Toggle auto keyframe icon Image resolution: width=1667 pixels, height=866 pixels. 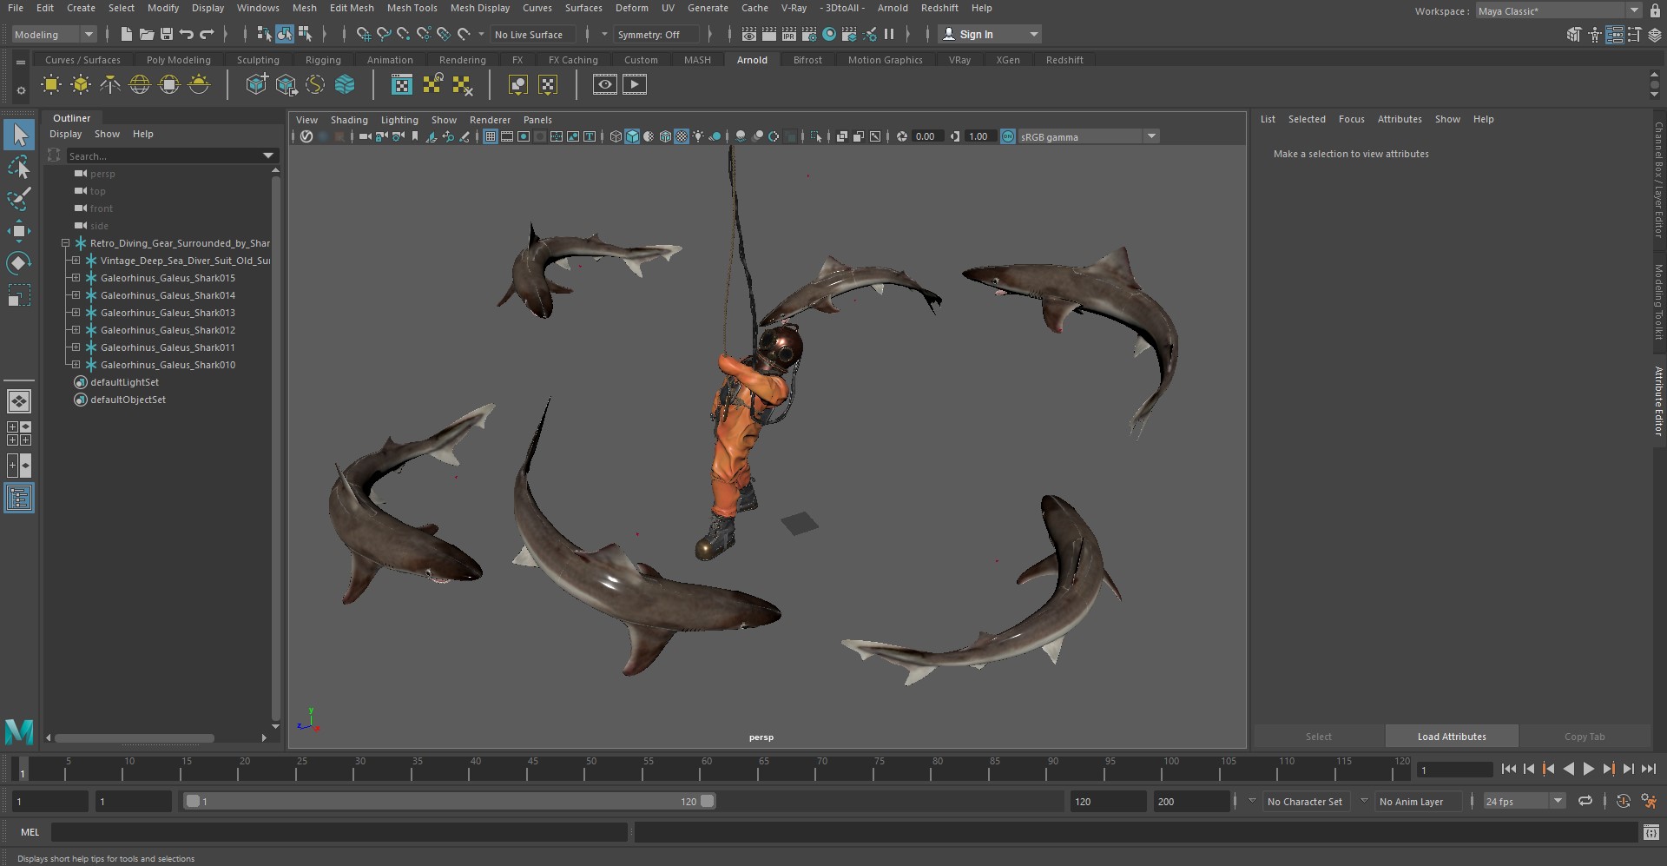pos(1623,801)
